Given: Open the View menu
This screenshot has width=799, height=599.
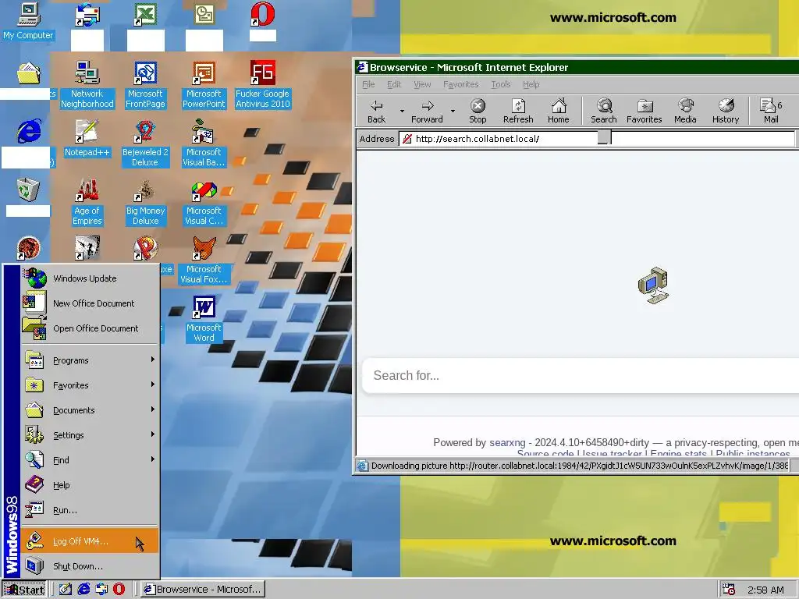Looking at the screenshot, I should 422,84.
